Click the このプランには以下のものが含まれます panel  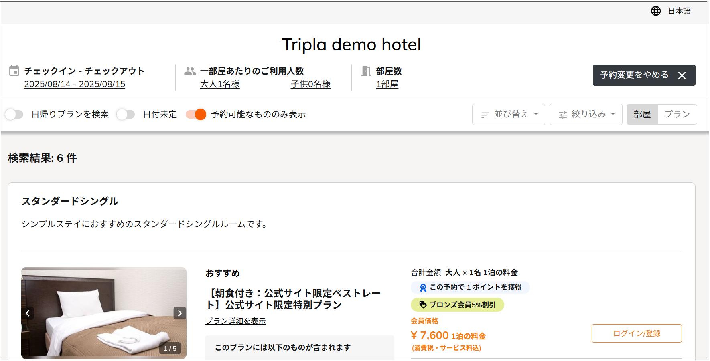pyautogui.click(x=300, y=347)
